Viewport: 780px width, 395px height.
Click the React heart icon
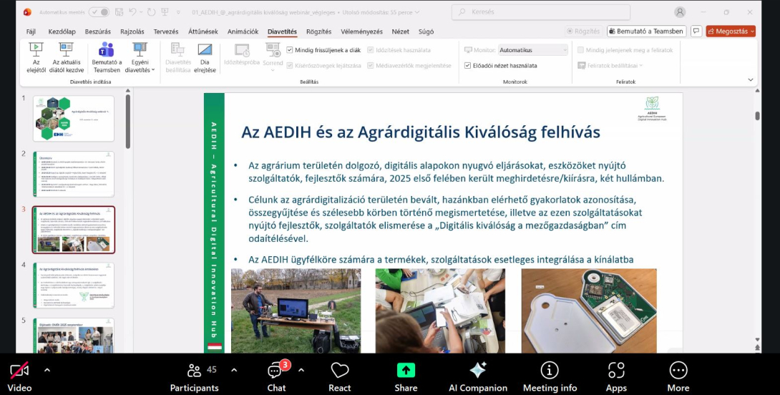click(x=339, y=371)
